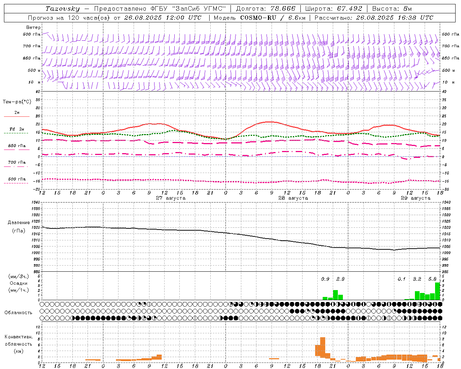Click the 5.8 precipitation total
This screenshot has height=369, width=461.
point(433,279)
